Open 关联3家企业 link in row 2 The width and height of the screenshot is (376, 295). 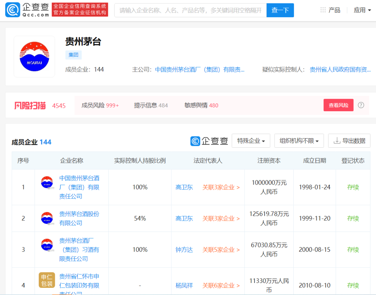tap(221, 219)
